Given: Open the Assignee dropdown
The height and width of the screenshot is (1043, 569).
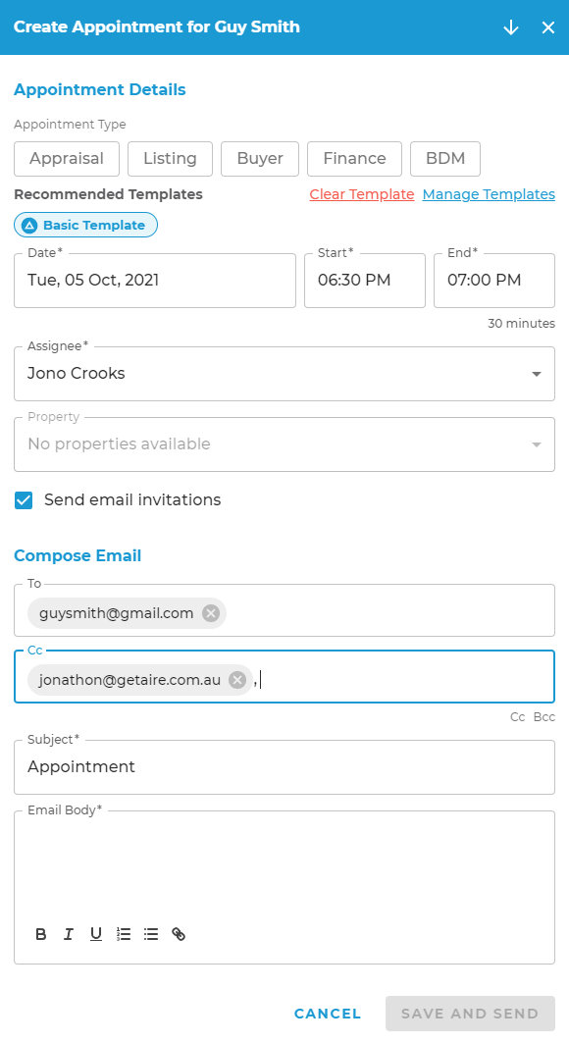Looking at the screenshot, I should [284, 373].
